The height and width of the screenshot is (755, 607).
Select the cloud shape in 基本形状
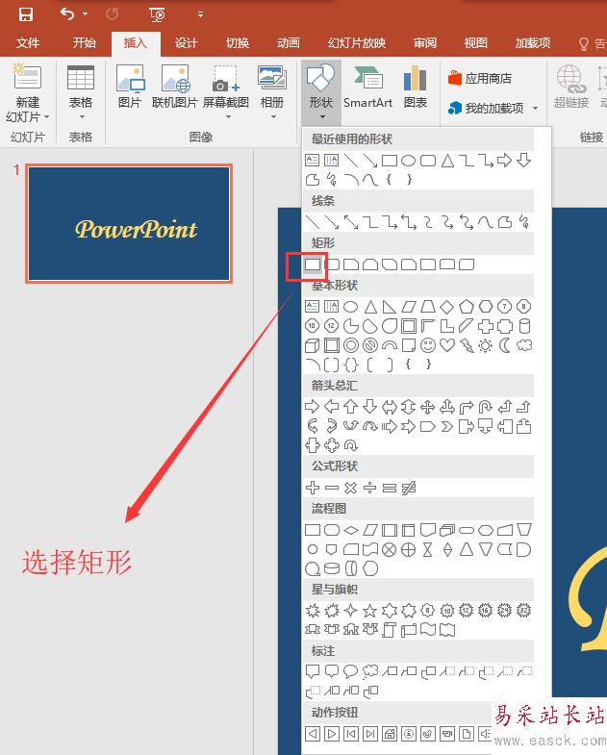click(524, 345)
